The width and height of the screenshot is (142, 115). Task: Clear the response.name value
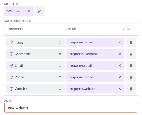[120, 42]
